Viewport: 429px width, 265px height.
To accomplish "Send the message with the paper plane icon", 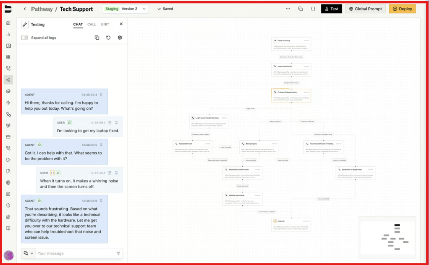I will coord(118,253).
